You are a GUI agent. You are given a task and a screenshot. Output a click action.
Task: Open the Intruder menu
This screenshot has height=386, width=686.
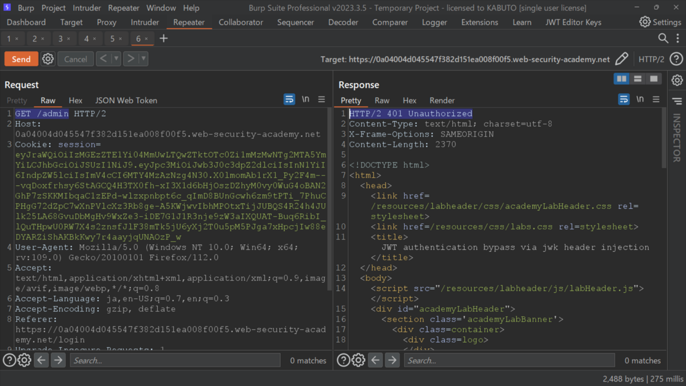point(87,8)
